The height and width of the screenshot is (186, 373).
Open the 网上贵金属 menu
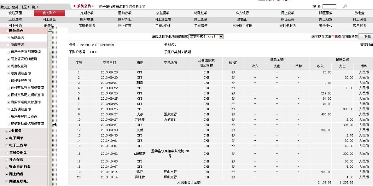coord(163,19)
